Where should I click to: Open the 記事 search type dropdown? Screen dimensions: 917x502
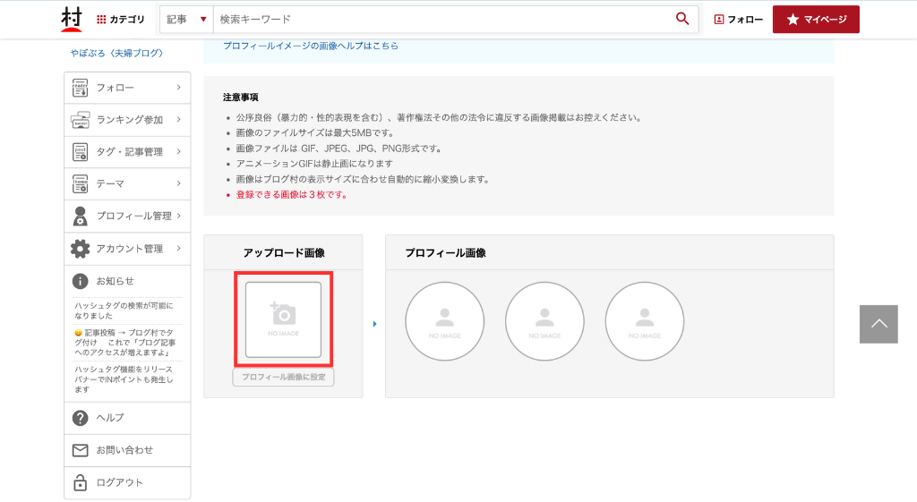[x=186, y=20]
